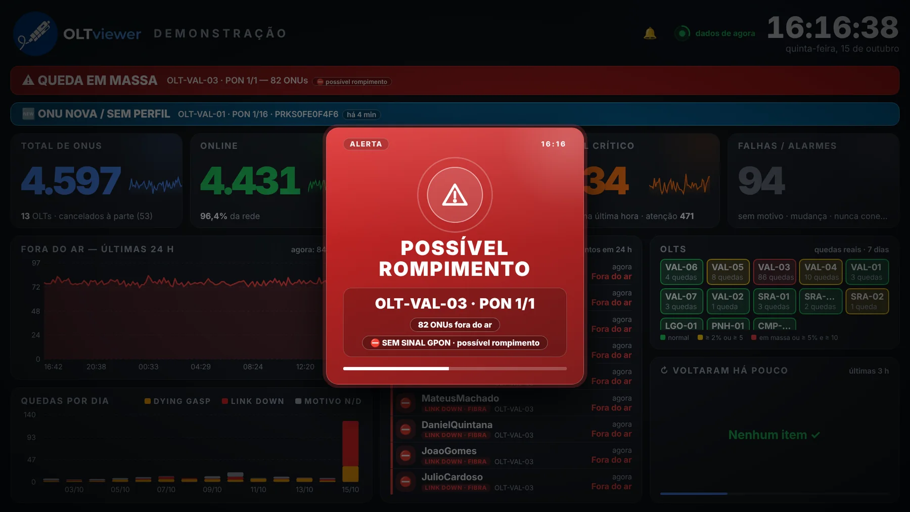Click the FALHAS / ALARMES 94 value
The height and width of the screenshot is (512, 910).
click(761, 181)
